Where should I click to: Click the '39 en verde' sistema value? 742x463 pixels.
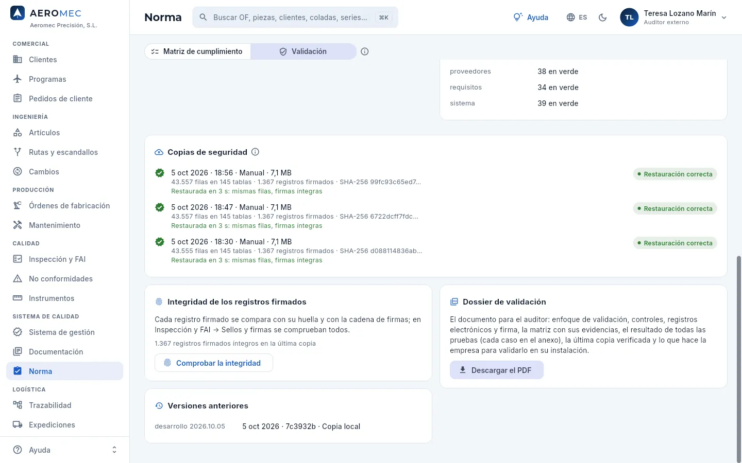pyautogui.click(x=558, y=103)
